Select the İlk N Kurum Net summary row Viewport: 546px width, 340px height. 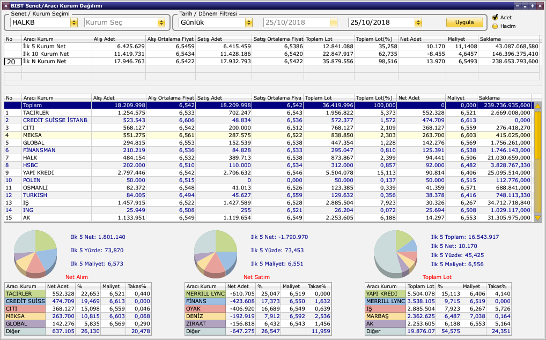click(x=271, y=62)
